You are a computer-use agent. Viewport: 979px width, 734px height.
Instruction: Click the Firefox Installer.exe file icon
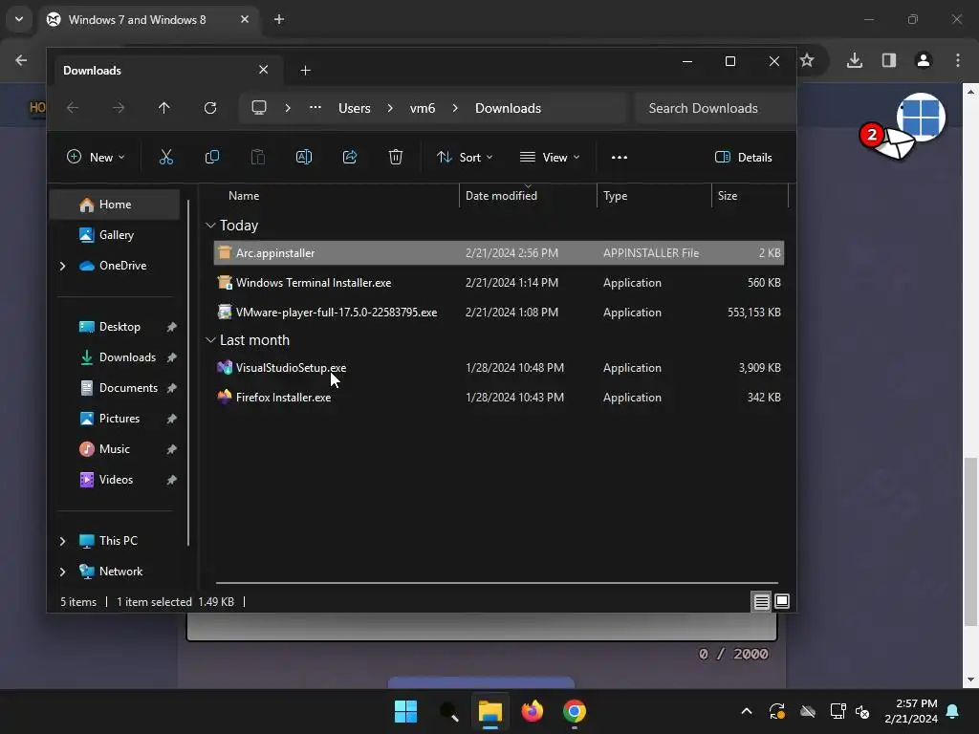point(224,397)
